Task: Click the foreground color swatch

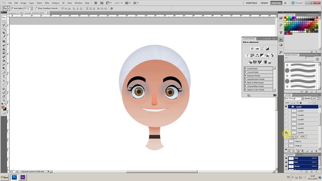Action: (3, 107)
